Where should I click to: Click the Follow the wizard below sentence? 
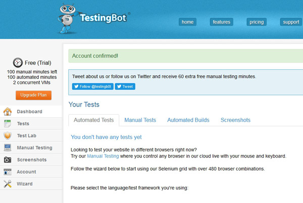click(x=168, y=169)
